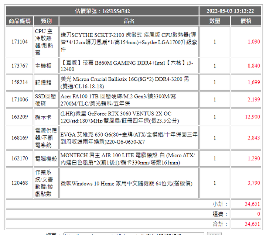Click the price 2,843
The width and height of the screenshot is (266, 235).
pos(254,138)
